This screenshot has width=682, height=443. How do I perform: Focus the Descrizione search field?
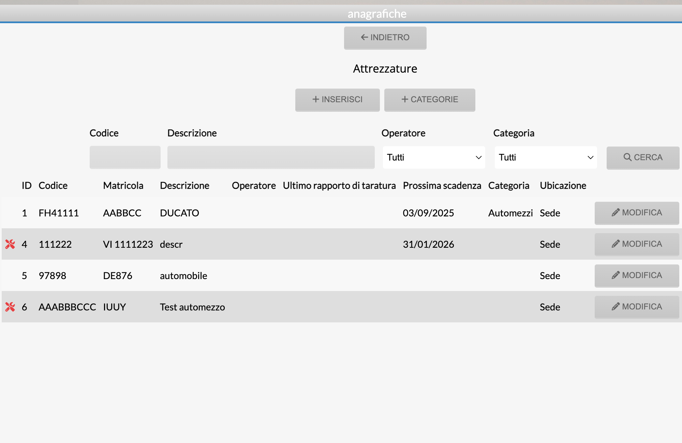coord(271,157)
